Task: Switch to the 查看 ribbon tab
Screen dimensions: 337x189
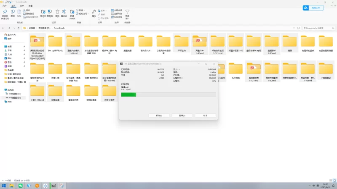Action: click(30, 5)
